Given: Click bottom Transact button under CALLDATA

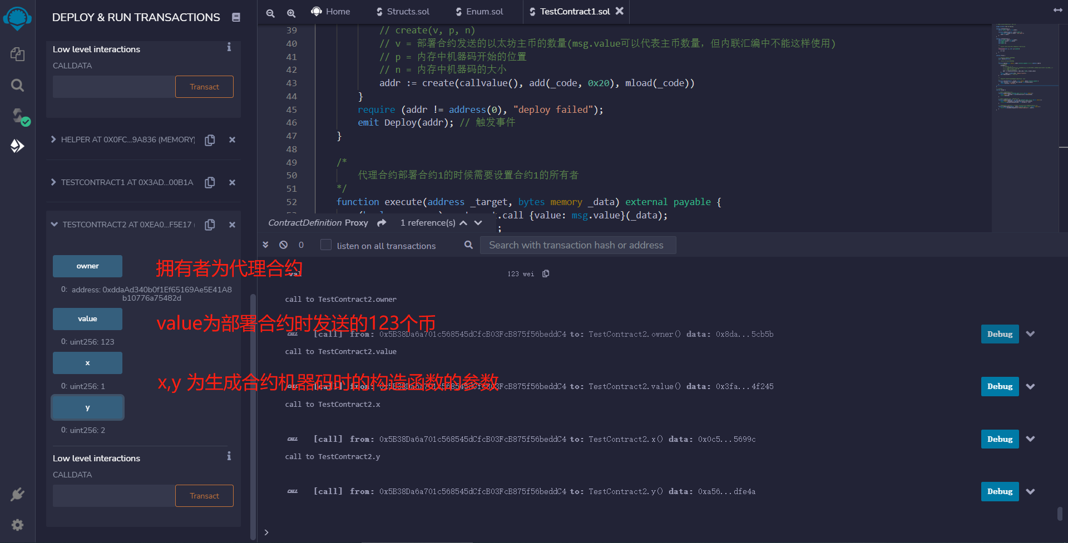Looking at the screenshot, I should tap(204, 496).
